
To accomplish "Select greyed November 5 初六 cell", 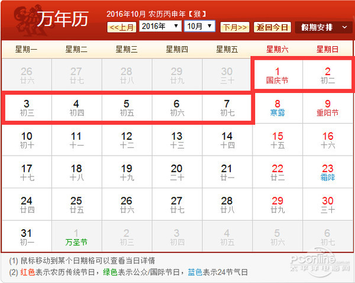I will point(277,237).
